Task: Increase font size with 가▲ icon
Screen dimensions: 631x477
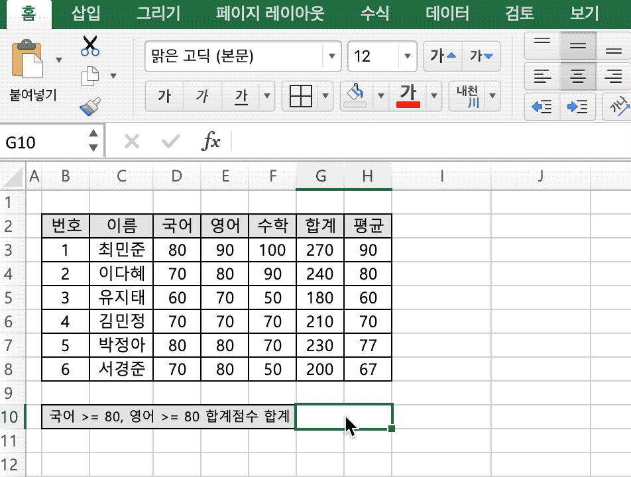Action: click(443, 57)
